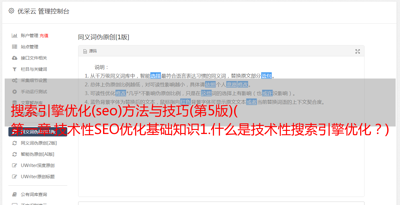Click the 采集细节设置 gears icon

[14, 80]
